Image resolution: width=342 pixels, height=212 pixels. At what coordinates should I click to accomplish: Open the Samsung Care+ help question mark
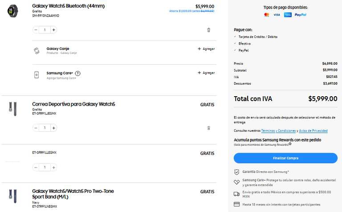(77, 73)
